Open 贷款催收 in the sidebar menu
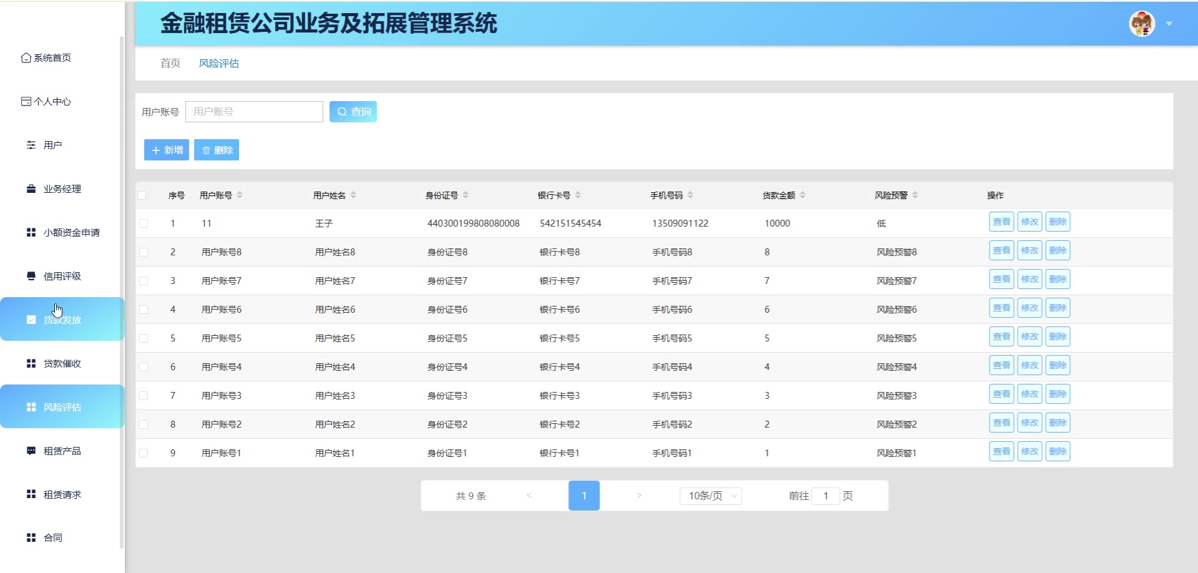 coord(62,363)
